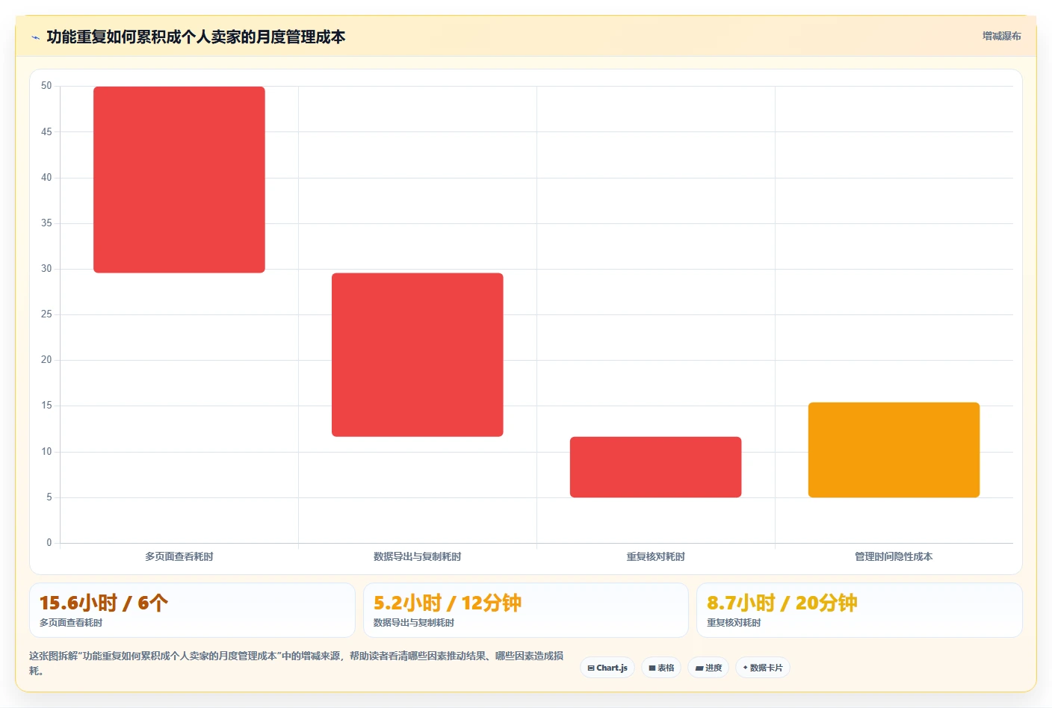Click the x-axis label 管理时间隐性成本

point(894,556)
